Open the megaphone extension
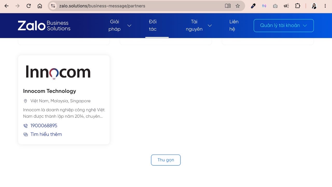The image size is (332, 187). (286, 6)
